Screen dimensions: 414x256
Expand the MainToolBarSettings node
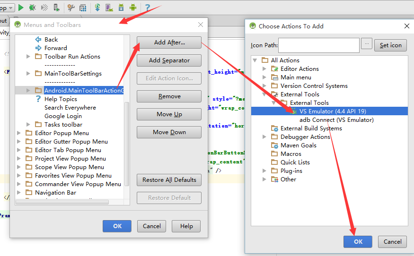pos(28,73)
